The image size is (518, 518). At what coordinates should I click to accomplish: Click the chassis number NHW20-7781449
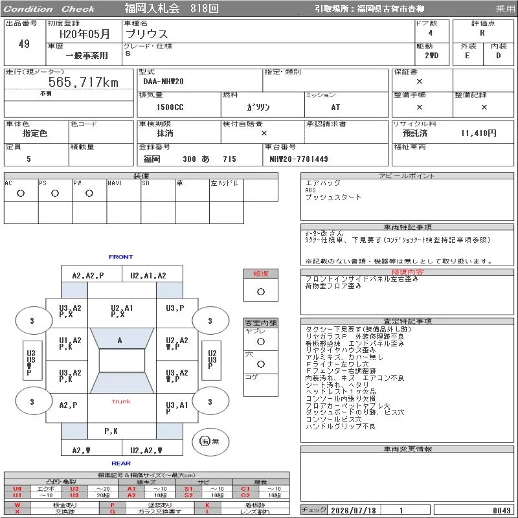pyautogui.click(x=298, y=159)
